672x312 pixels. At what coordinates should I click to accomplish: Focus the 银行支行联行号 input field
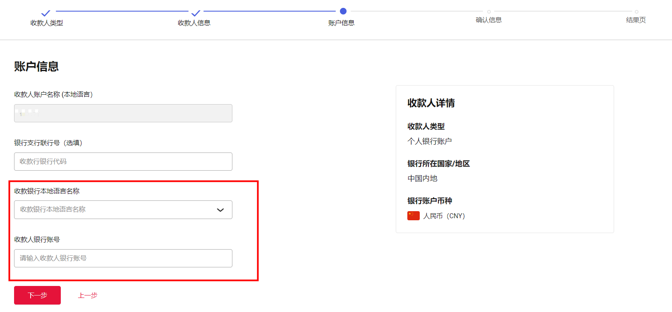(123, 162)
